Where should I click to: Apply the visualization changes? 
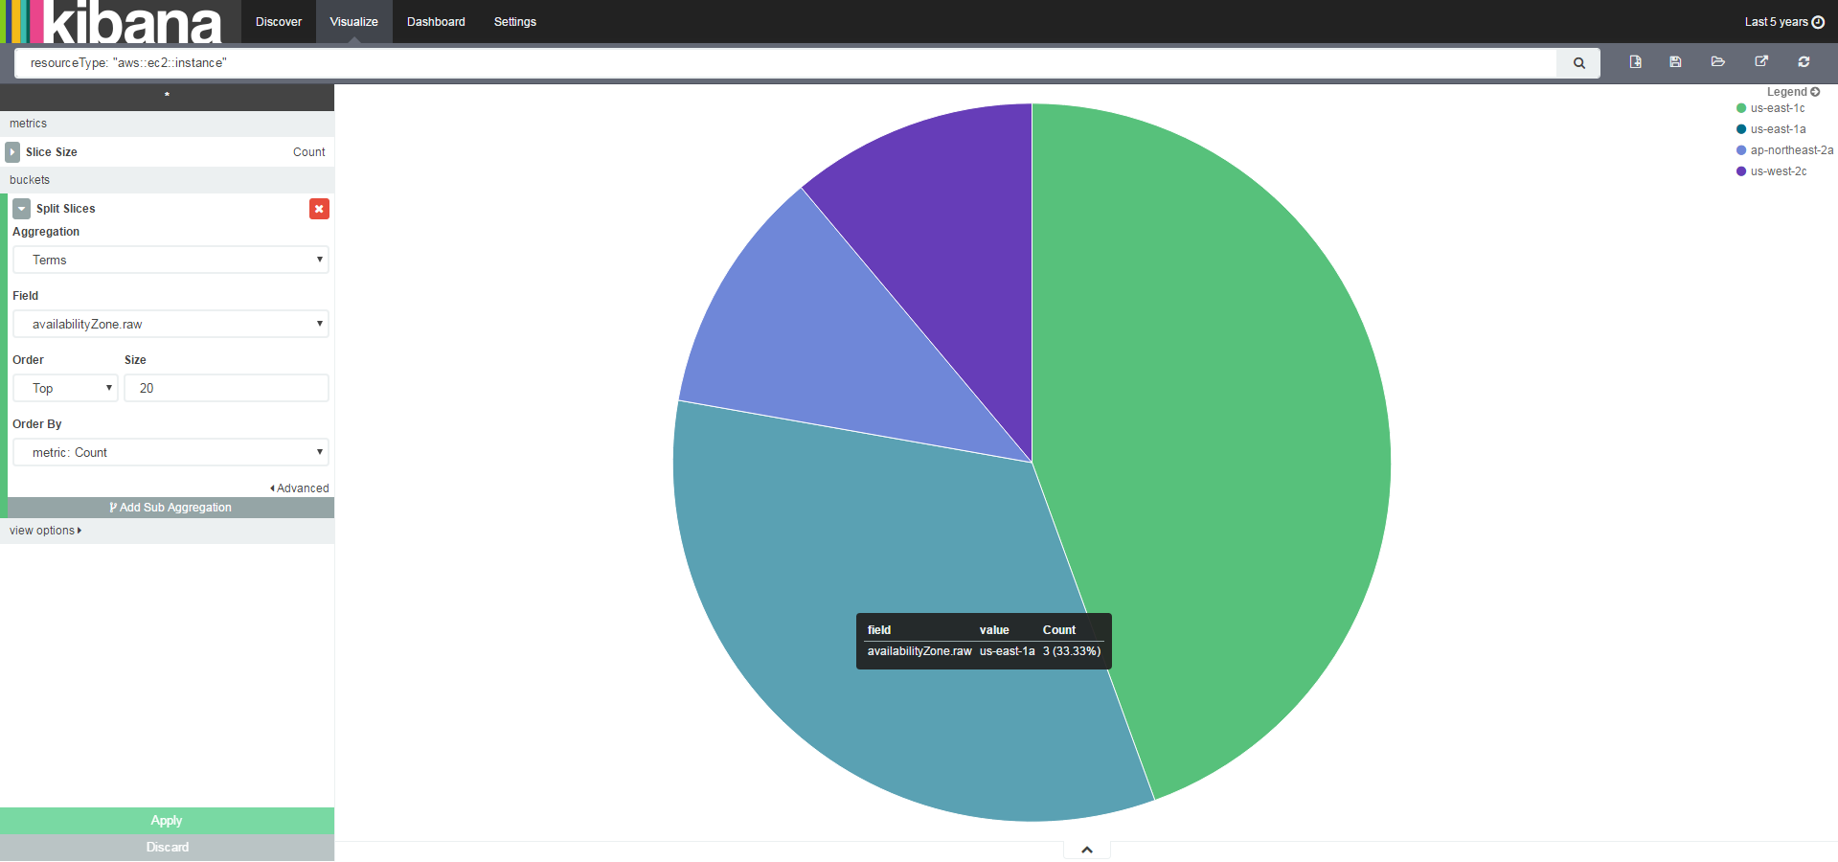[167, 821]
